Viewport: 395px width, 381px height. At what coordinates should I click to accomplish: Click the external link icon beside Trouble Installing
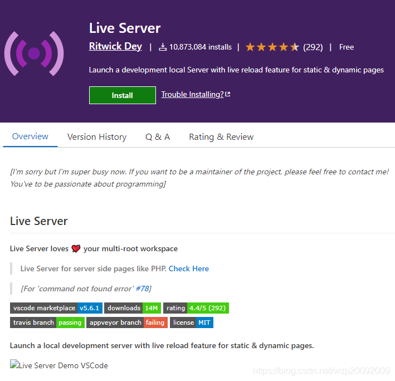[x=228, y=94]
